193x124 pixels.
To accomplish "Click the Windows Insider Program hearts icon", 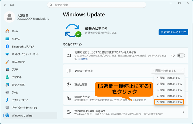I will (x=69, y=112).
